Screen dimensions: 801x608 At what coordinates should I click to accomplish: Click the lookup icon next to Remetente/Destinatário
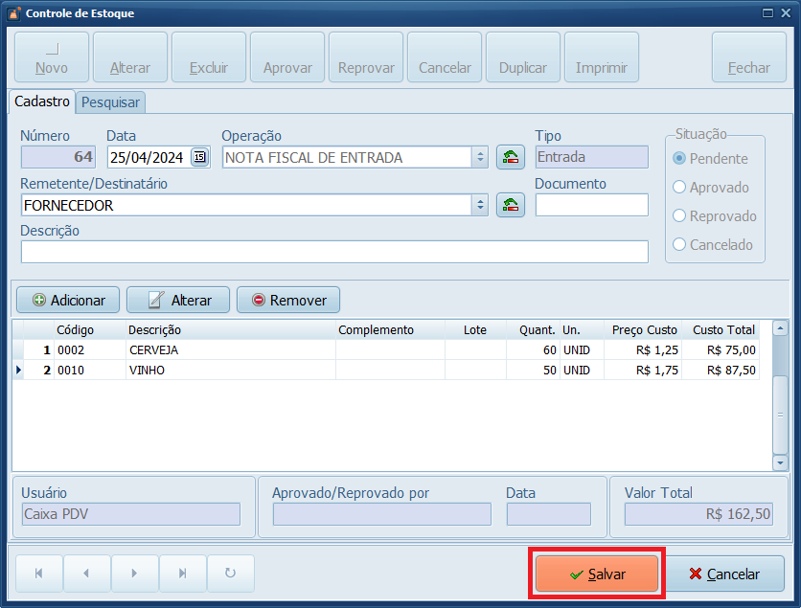click(x=511, y=204)
